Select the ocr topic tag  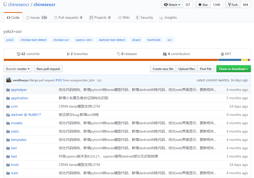click(170, 40)
